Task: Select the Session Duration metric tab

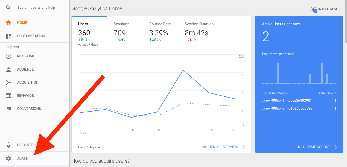Action: [199, 31]
